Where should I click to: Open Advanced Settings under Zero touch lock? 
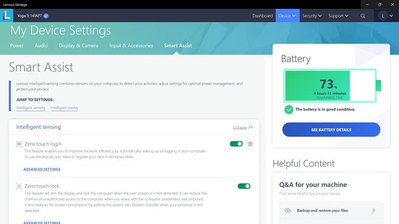point(42,222)
